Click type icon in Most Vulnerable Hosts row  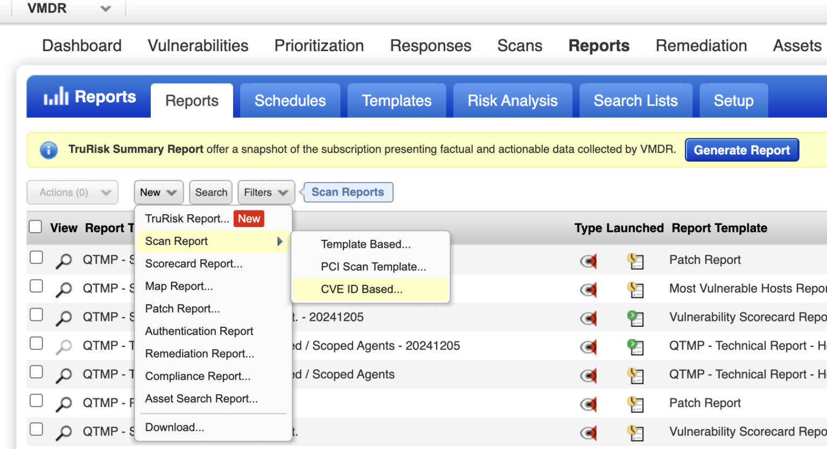pyautogui.click(x=588, y=290)
